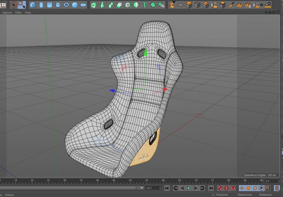
Task: Toggle Position keyframe recording button
Action: pos(242,188)
